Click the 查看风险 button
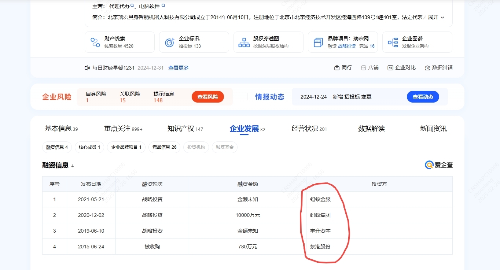Viewport: 500px width, 270px height. coord(208,97)
